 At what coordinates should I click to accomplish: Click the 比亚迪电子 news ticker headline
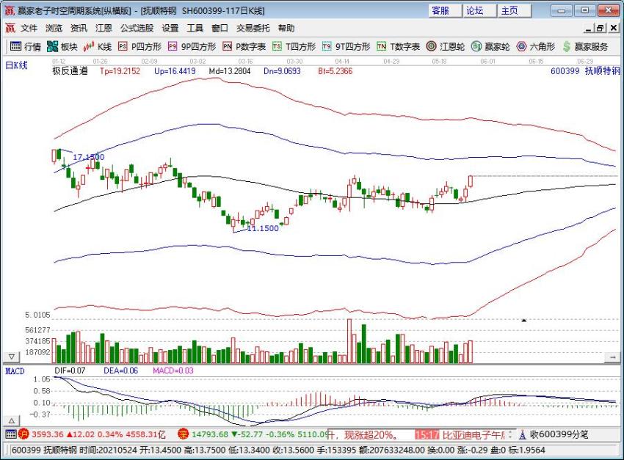[x=474, y=434]
